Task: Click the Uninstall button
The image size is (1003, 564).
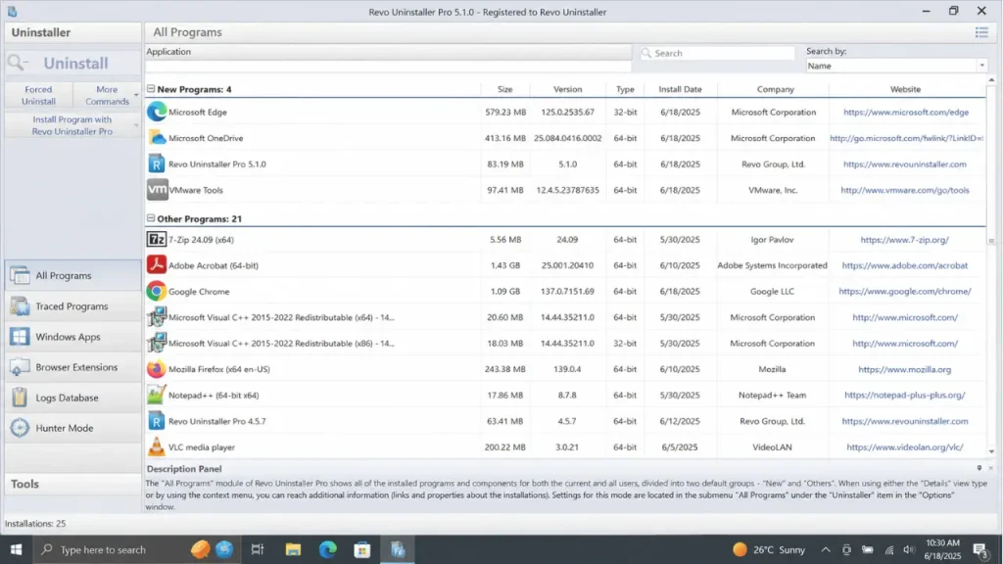Action: (72, 63)
